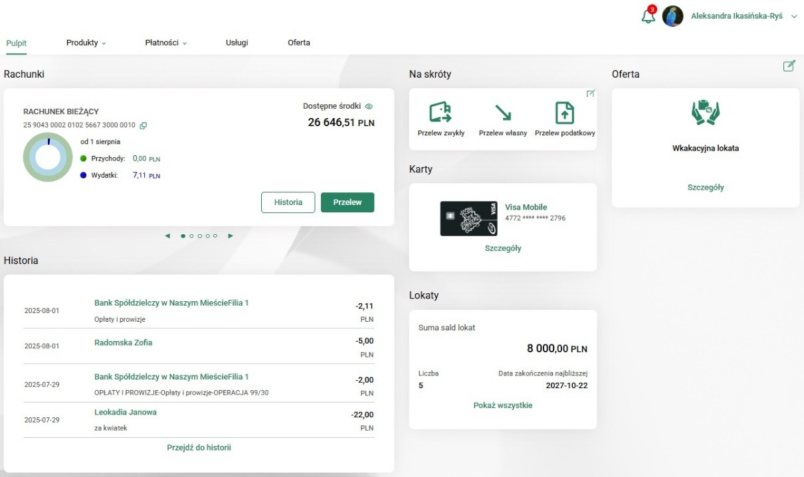Expand the Produkty dropdown menu
Viewport: 804px width, 477px height.
86,43
